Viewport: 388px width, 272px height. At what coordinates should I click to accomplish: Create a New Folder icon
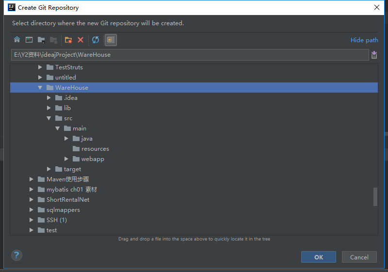click(68, 40)
